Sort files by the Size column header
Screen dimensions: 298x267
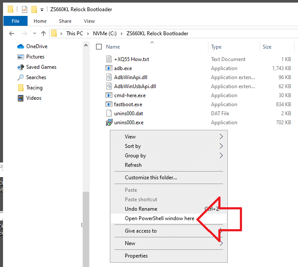(267, 47)
